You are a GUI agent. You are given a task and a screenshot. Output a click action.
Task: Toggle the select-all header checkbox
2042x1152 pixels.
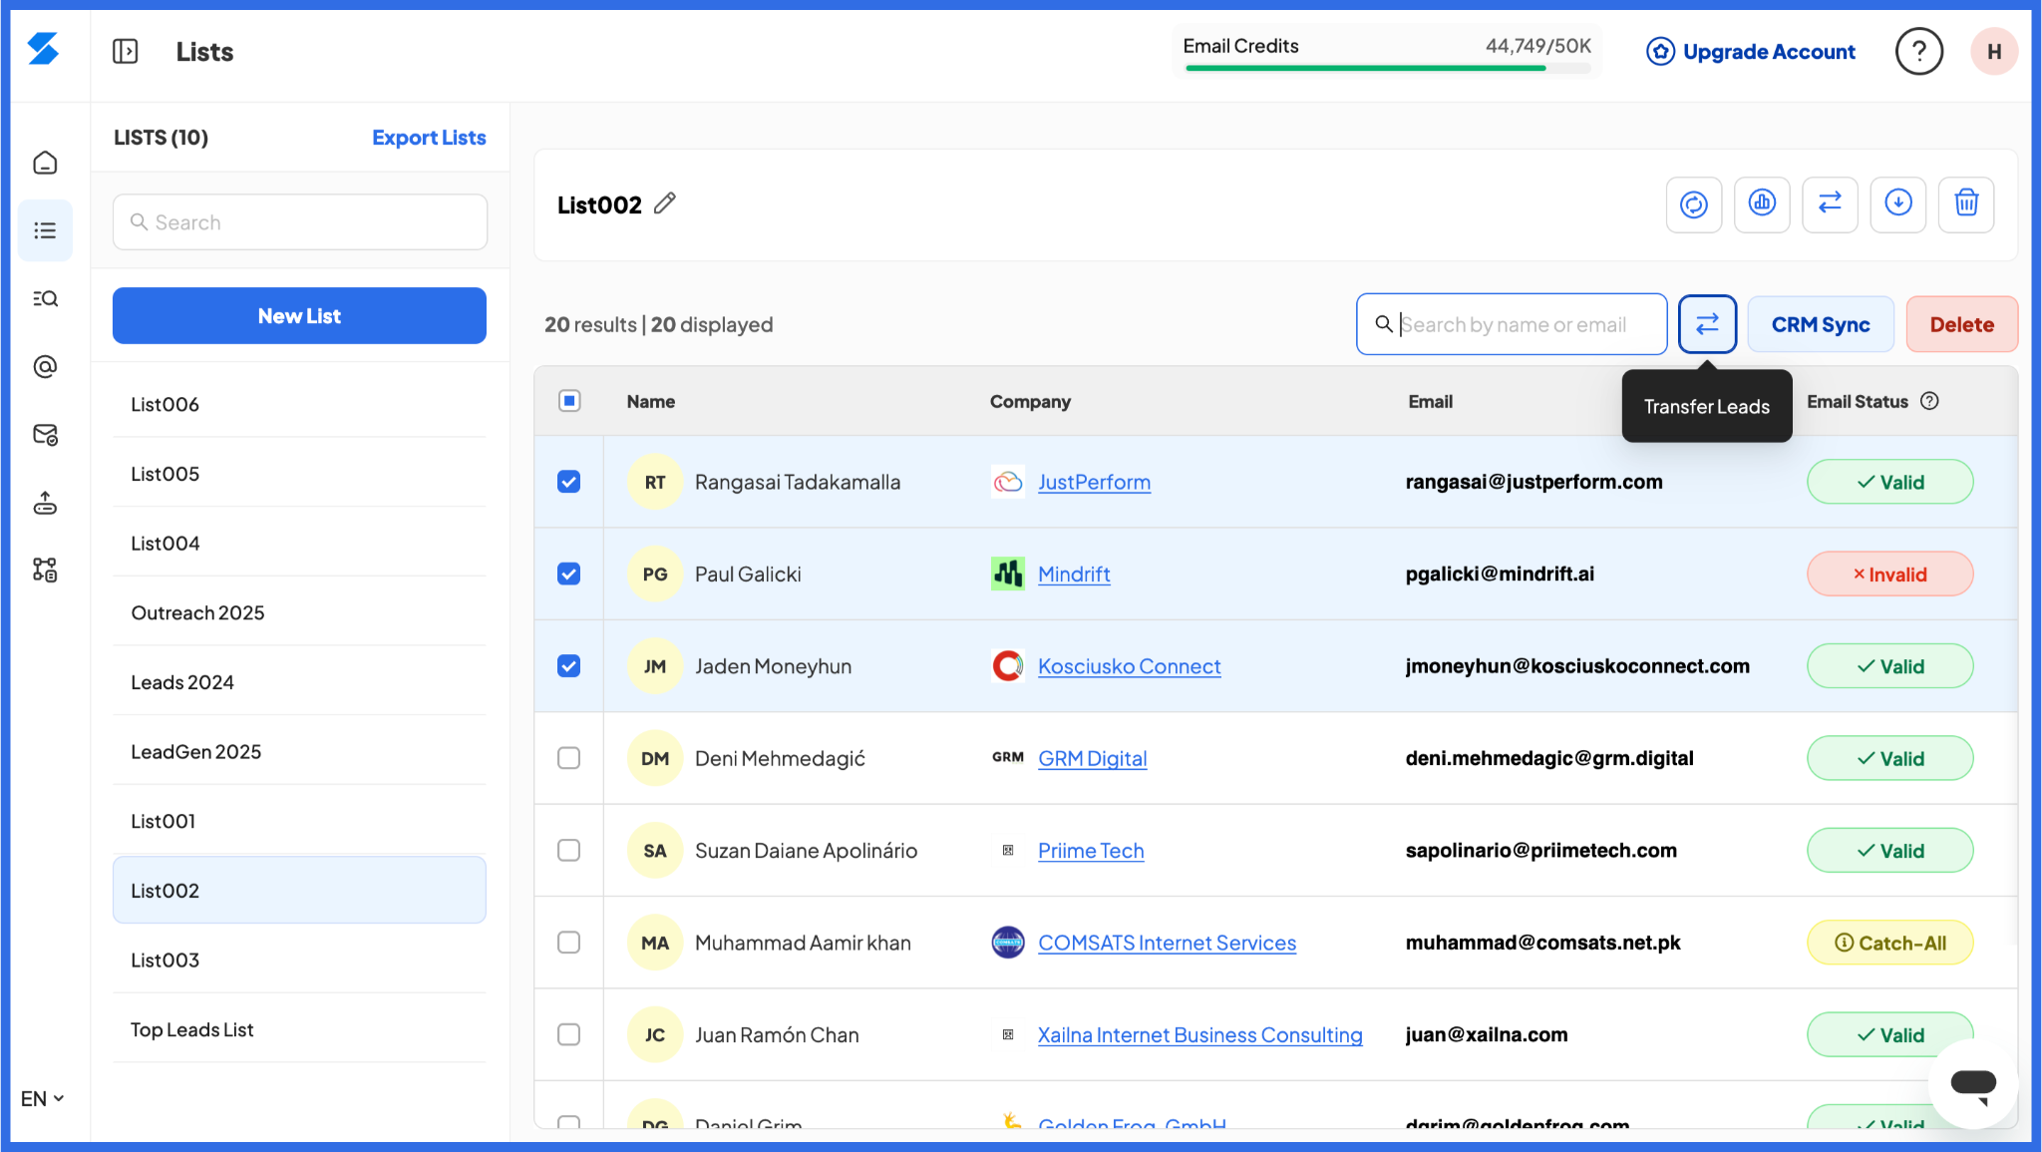[x=568, y=401]
